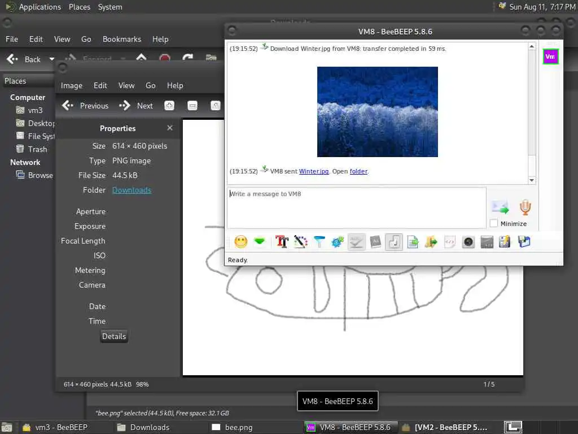Click the workspace switcher in bottom panel
Viewport: 578px width, 434px height.
coord(513,427)
